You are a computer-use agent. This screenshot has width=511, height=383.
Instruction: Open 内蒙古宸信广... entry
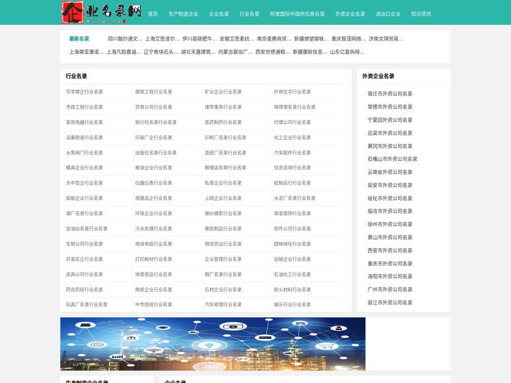click(x=236, y=52)
